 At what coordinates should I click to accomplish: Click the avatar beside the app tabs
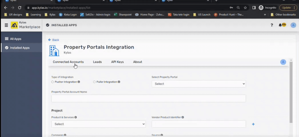[x=283, y=62]
